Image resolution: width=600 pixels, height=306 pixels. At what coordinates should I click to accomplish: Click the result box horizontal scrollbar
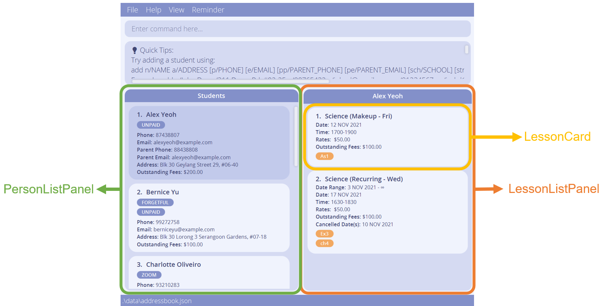230,82
